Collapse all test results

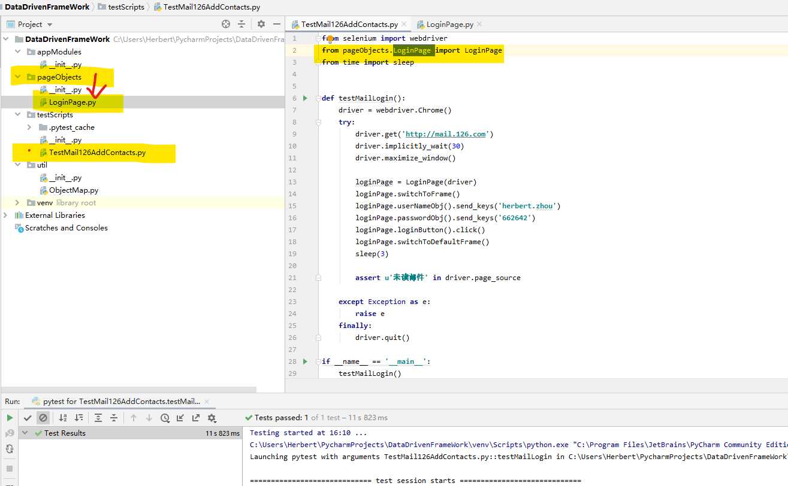pyautogui.click(x=114, y=418)
